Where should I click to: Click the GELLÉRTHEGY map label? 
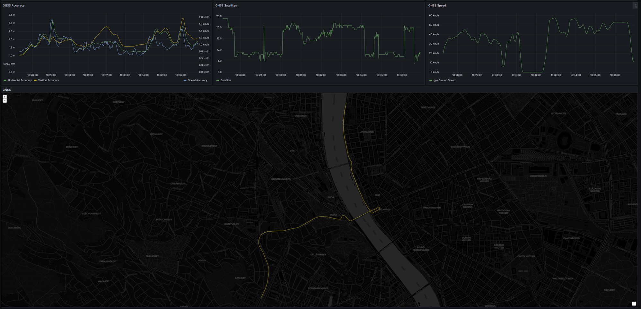pos(318,254)
